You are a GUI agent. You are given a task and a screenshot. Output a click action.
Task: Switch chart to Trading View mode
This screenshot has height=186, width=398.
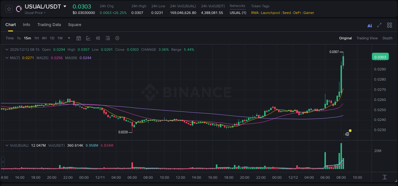(x=367, y=38)
